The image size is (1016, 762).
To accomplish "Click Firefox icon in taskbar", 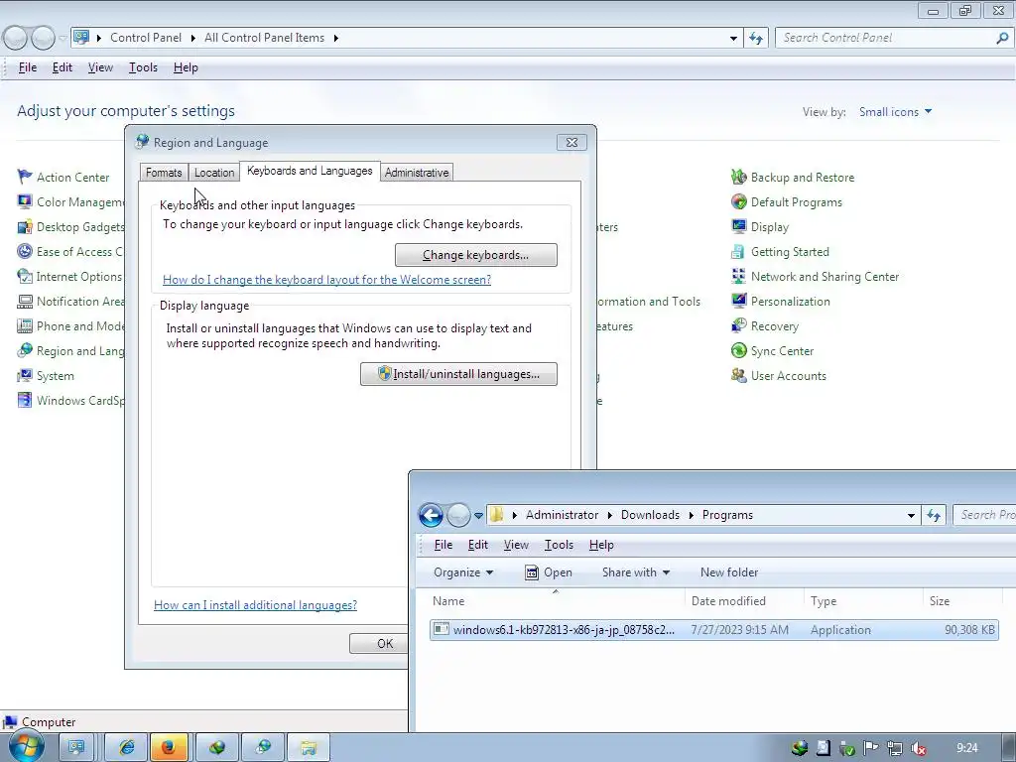I will point(169,748).
